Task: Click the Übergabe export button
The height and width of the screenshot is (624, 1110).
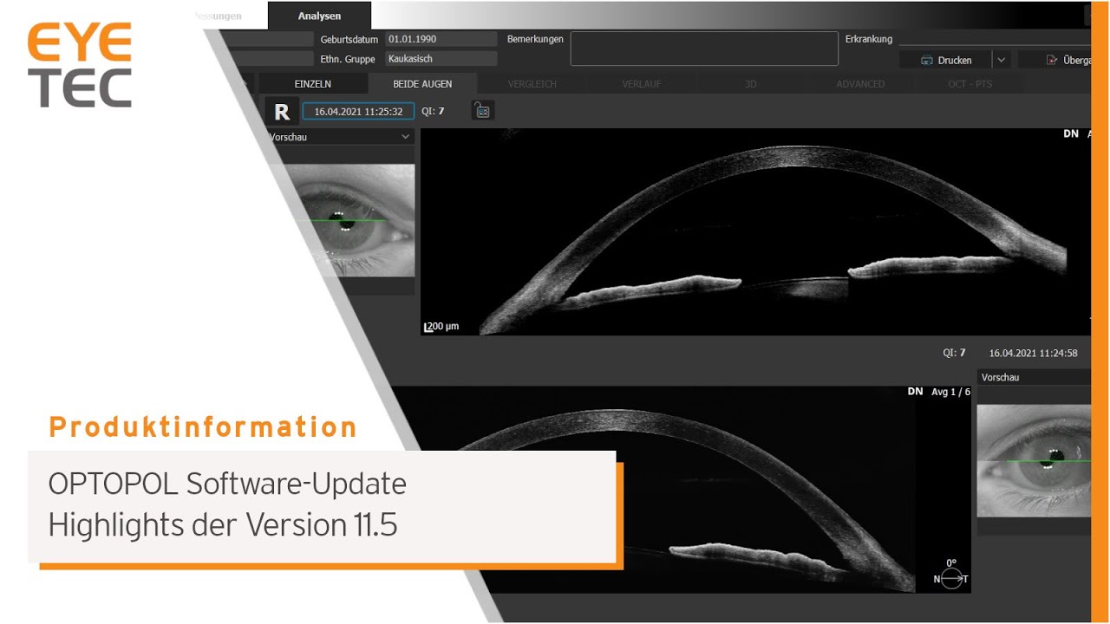Action: click(x=1056, y=60)
